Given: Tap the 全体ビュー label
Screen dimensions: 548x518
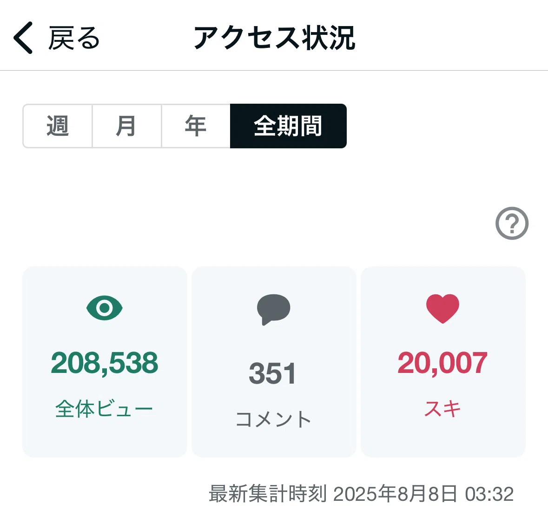Looking at the screenshot, I should tap(104, 409).
